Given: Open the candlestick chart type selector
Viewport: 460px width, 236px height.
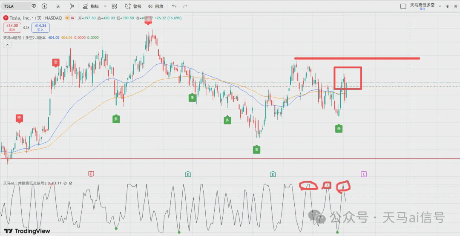Looking at the screenshot, I should click(x=72, y=6).
